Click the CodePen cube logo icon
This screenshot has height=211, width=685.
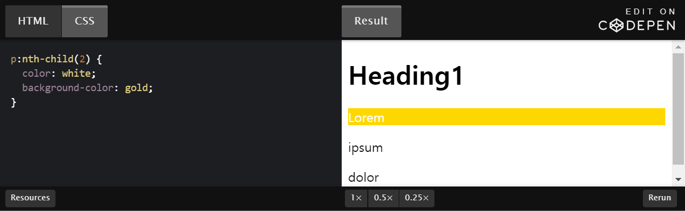tap(617, 25)
